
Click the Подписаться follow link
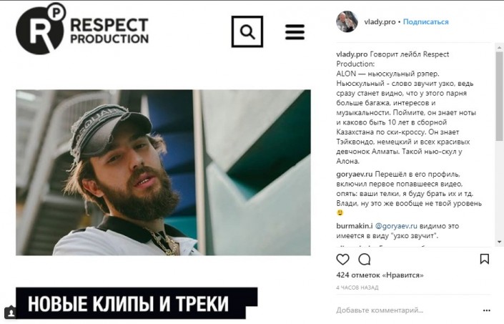click(x=425, y=22)
